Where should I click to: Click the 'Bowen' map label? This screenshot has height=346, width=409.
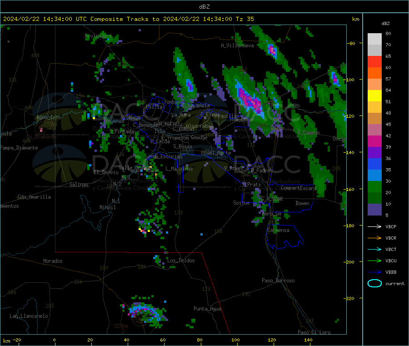pyautogui.click(x=302, y=203)
